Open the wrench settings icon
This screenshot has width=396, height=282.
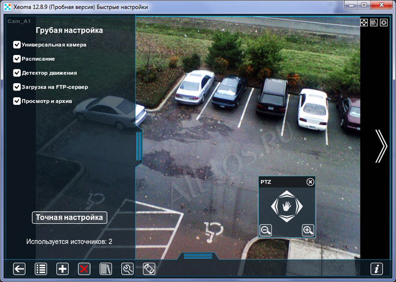pos(127,269)
